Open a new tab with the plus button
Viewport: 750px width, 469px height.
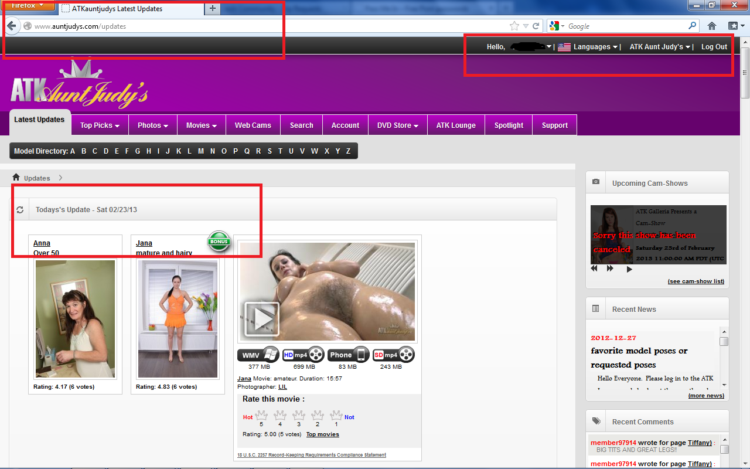(212, 9)
